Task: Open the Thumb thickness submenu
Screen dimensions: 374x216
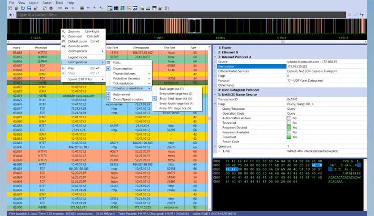Action: [129, 74]
